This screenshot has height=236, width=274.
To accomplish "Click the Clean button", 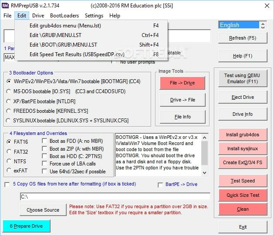I will coord(243,209).
